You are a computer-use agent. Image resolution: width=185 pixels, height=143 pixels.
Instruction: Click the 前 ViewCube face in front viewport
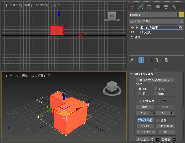[x=112, y=15]
